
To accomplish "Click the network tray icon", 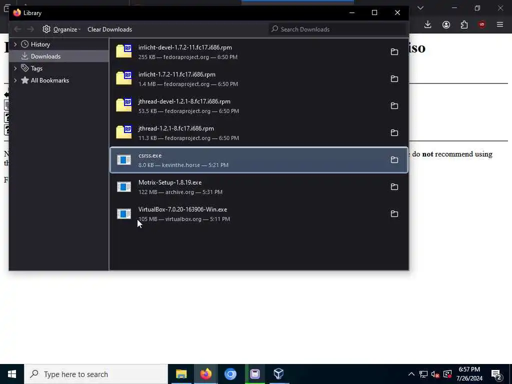I will pyautogui.click(x=423, y=374).
